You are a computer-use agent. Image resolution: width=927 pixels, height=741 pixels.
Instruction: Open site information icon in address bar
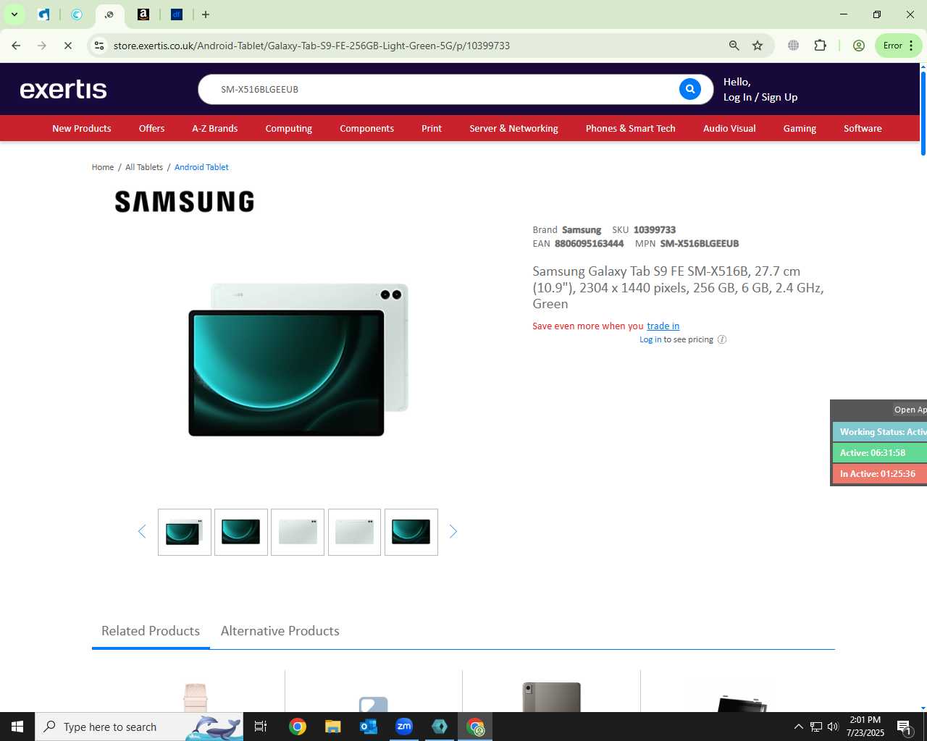(99, 46)
